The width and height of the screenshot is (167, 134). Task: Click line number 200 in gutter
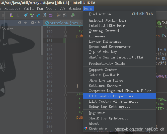click(49, 126)
